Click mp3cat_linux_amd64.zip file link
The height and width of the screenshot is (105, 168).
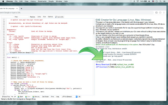(124, 67)
